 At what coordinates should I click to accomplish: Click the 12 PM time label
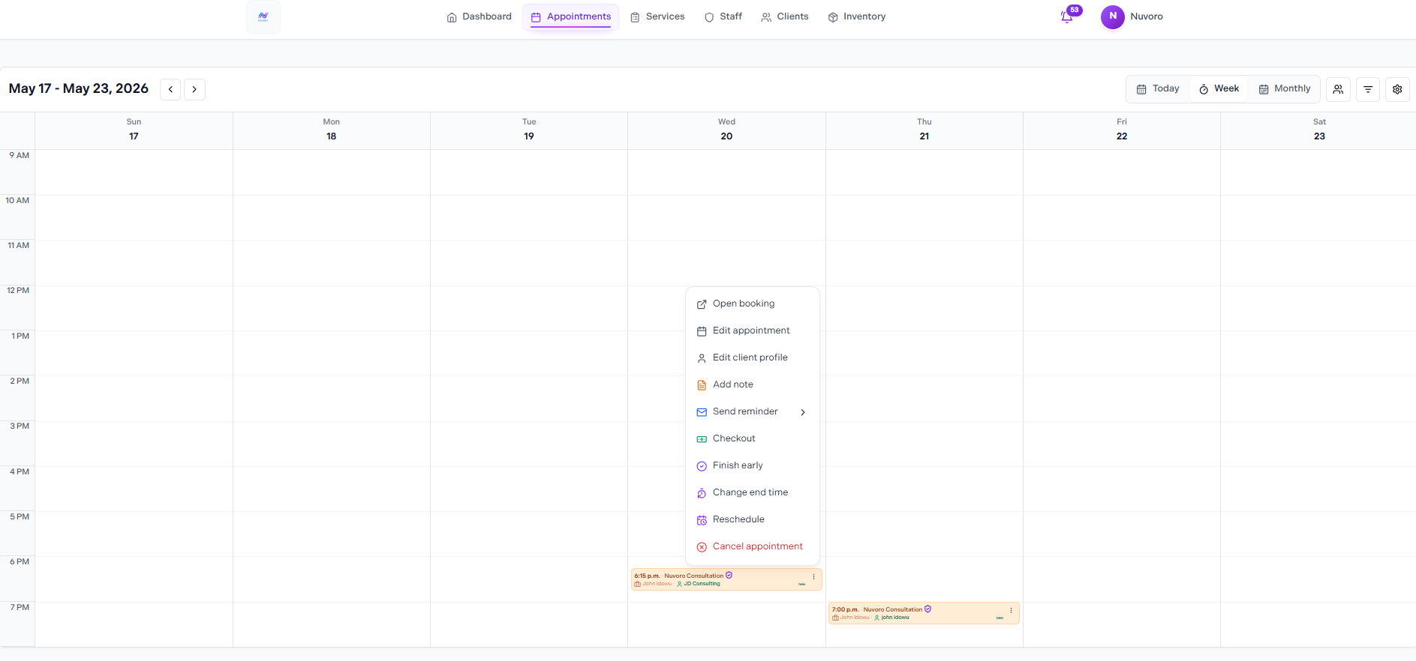pyautogui.click(x=18, y=291)
